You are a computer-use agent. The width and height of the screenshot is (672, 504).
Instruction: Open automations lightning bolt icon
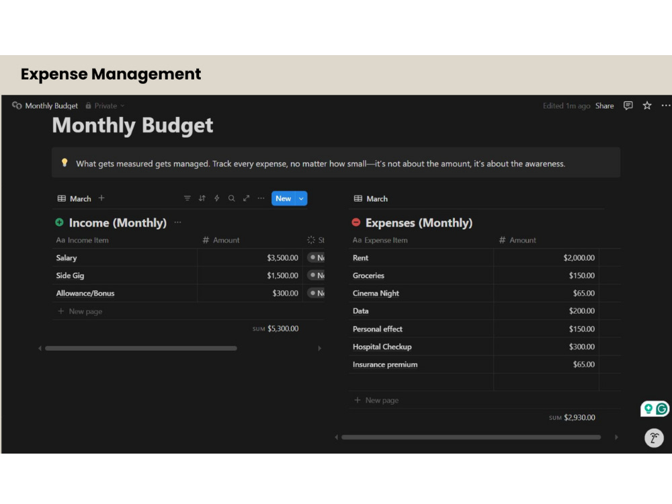[x=217, y=198]
